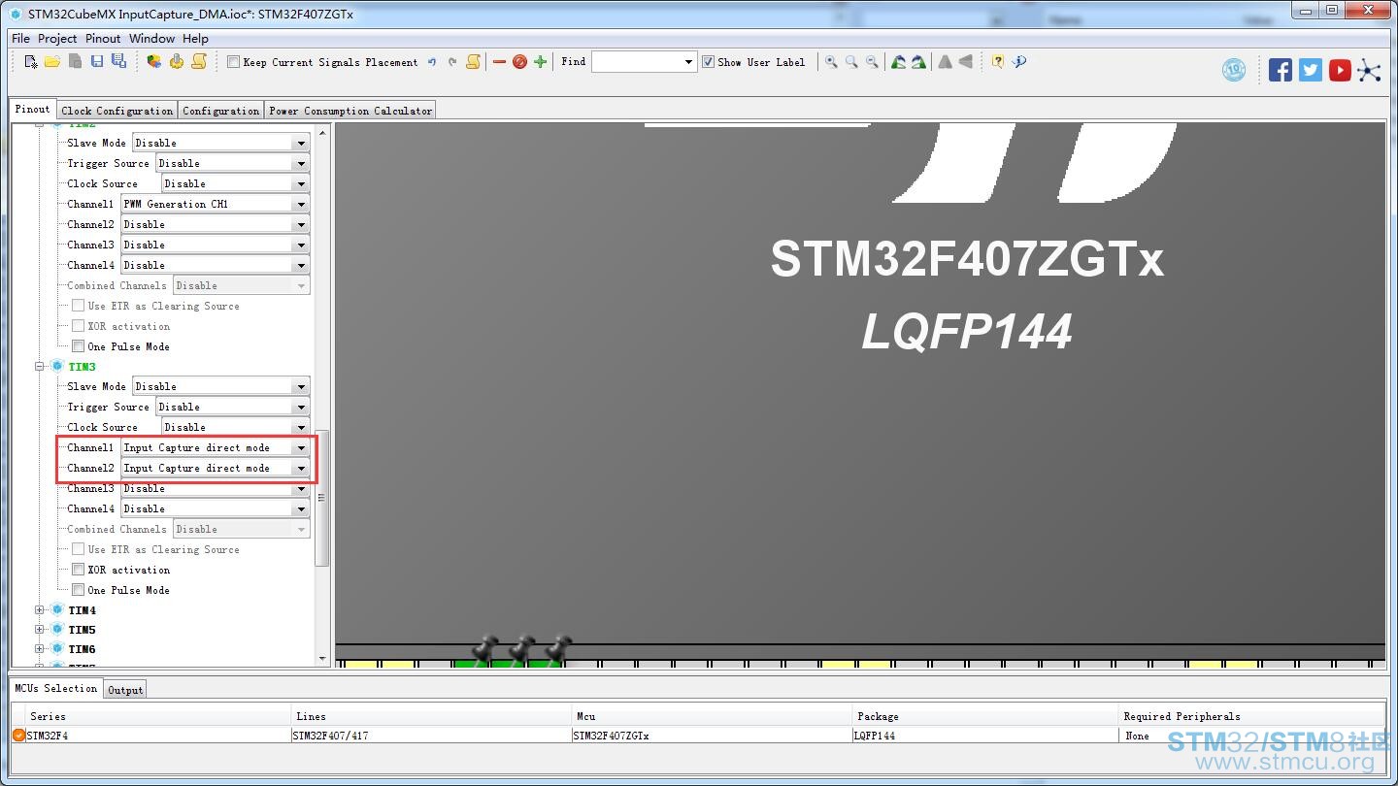Image resolution: width=1398 pixels, height=786 pixels.
Task: Expand the TIM4 tree node
Action: point(40,610)
